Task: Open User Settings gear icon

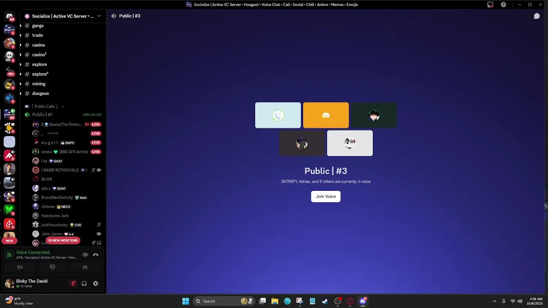Action: tap(95, 283)
